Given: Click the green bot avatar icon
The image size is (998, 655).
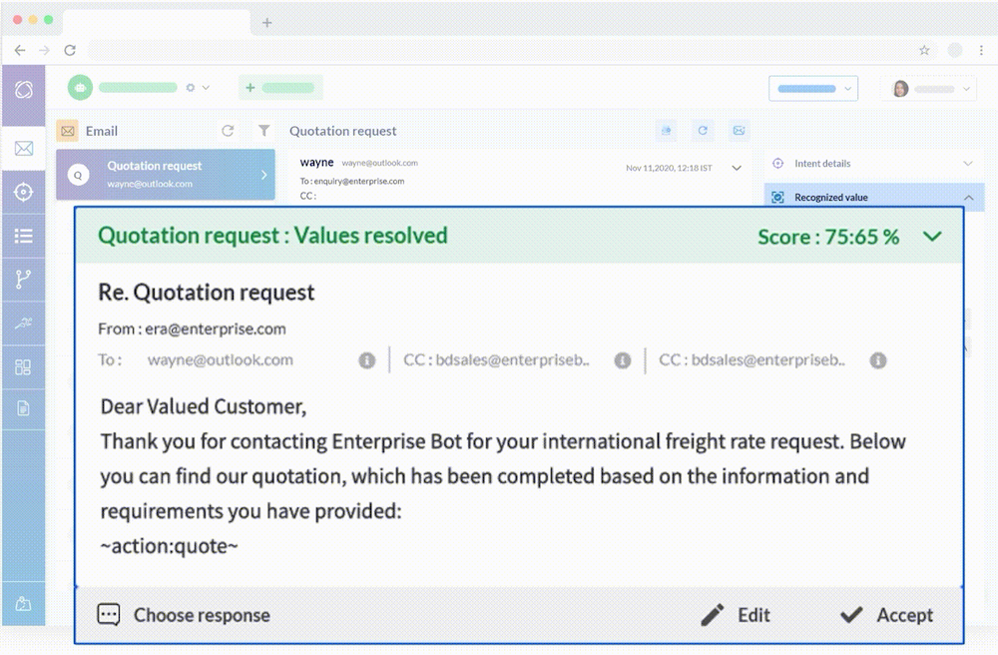Looking at the screenshot, I should pyautogui.click(x=80, y=88).
